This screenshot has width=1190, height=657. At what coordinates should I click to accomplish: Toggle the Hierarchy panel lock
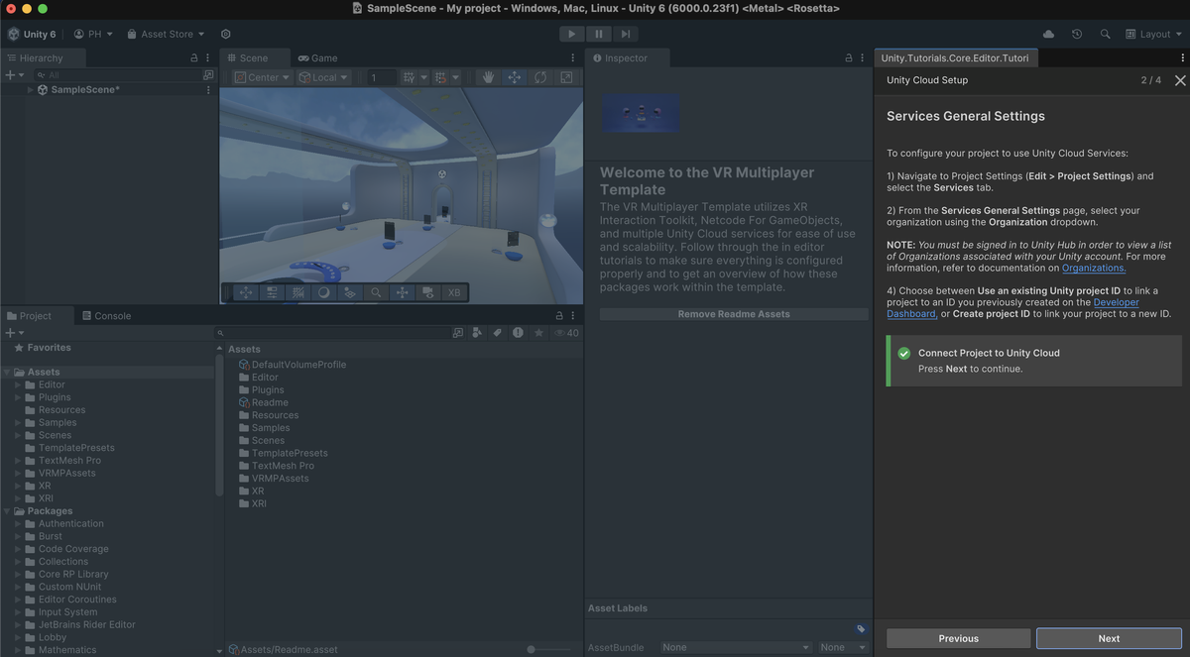point(193,58)
